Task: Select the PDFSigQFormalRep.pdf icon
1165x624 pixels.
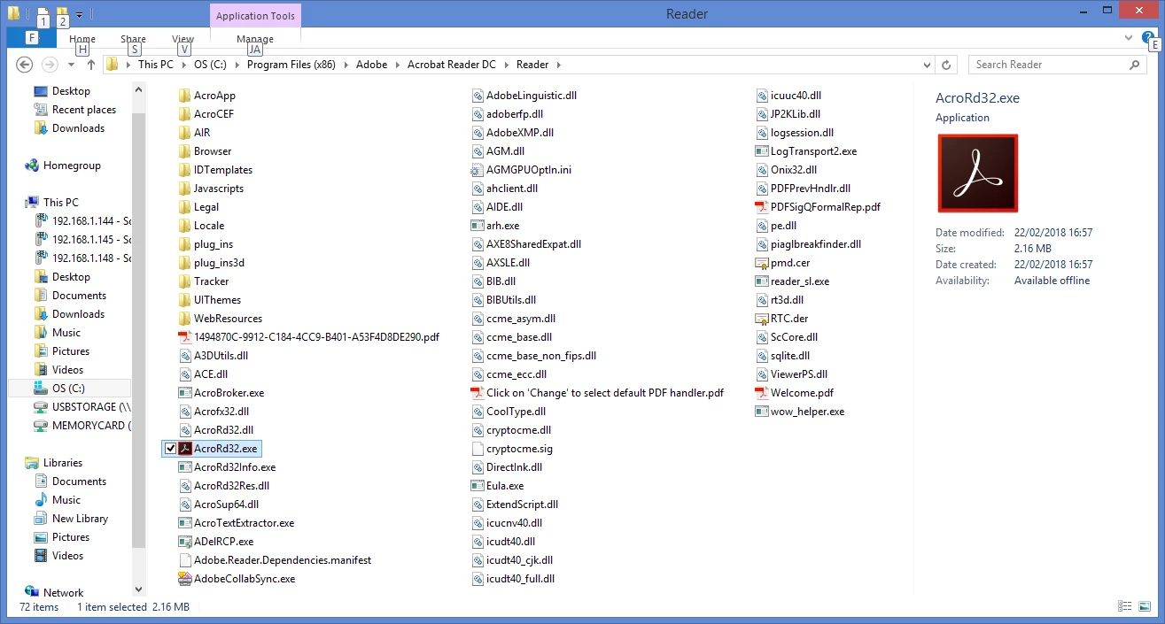Action: (761, 207)
